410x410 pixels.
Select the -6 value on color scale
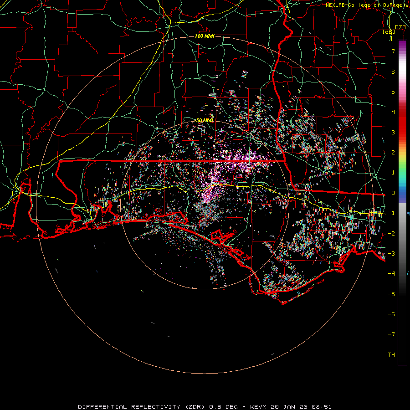coord(391,314)
